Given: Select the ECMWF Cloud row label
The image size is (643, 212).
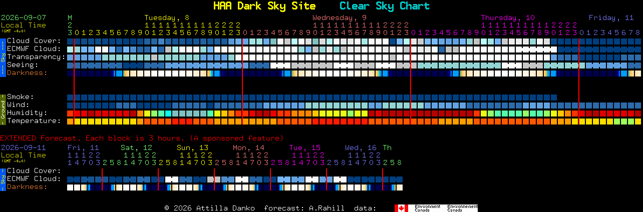Looking at the screenshot, I should pos(34,49).
